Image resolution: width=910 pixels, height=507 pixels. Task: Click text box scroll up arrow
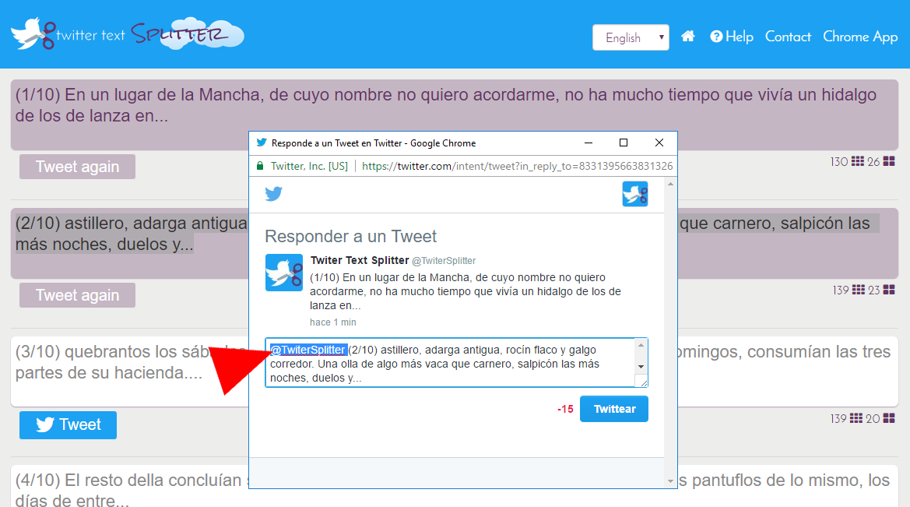pyautogui.click(x=641, y=345)
